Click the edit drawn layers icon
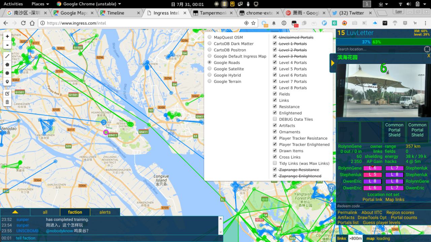Viewport: 431px width, 242px height. [x=7, y=94]
